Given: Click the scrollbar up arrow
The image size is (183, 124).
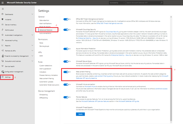Looking at the screenshot, I should (171, 17).
